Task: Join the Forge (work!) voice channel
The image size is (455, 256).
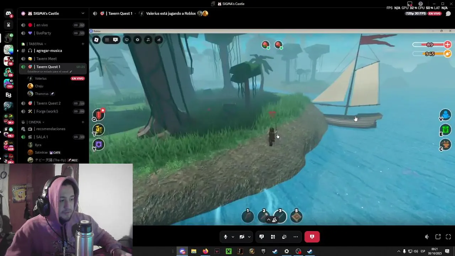Action: click(53, 111)
